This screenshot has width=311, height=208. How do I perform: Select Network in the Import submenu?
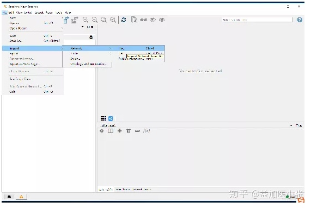(87, 48)
